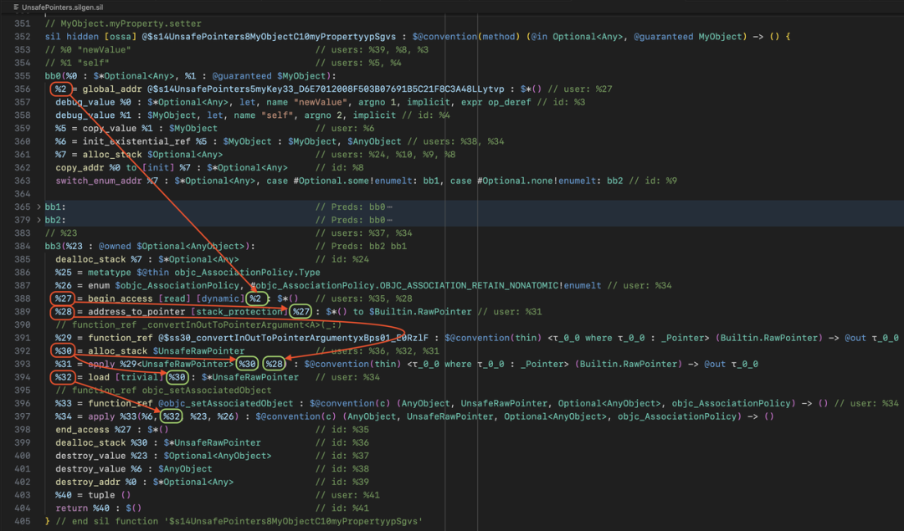The width and height of the screenshot is (904, 531).
Task: Click line number 352 in the gutter
Action: (23, 36)
